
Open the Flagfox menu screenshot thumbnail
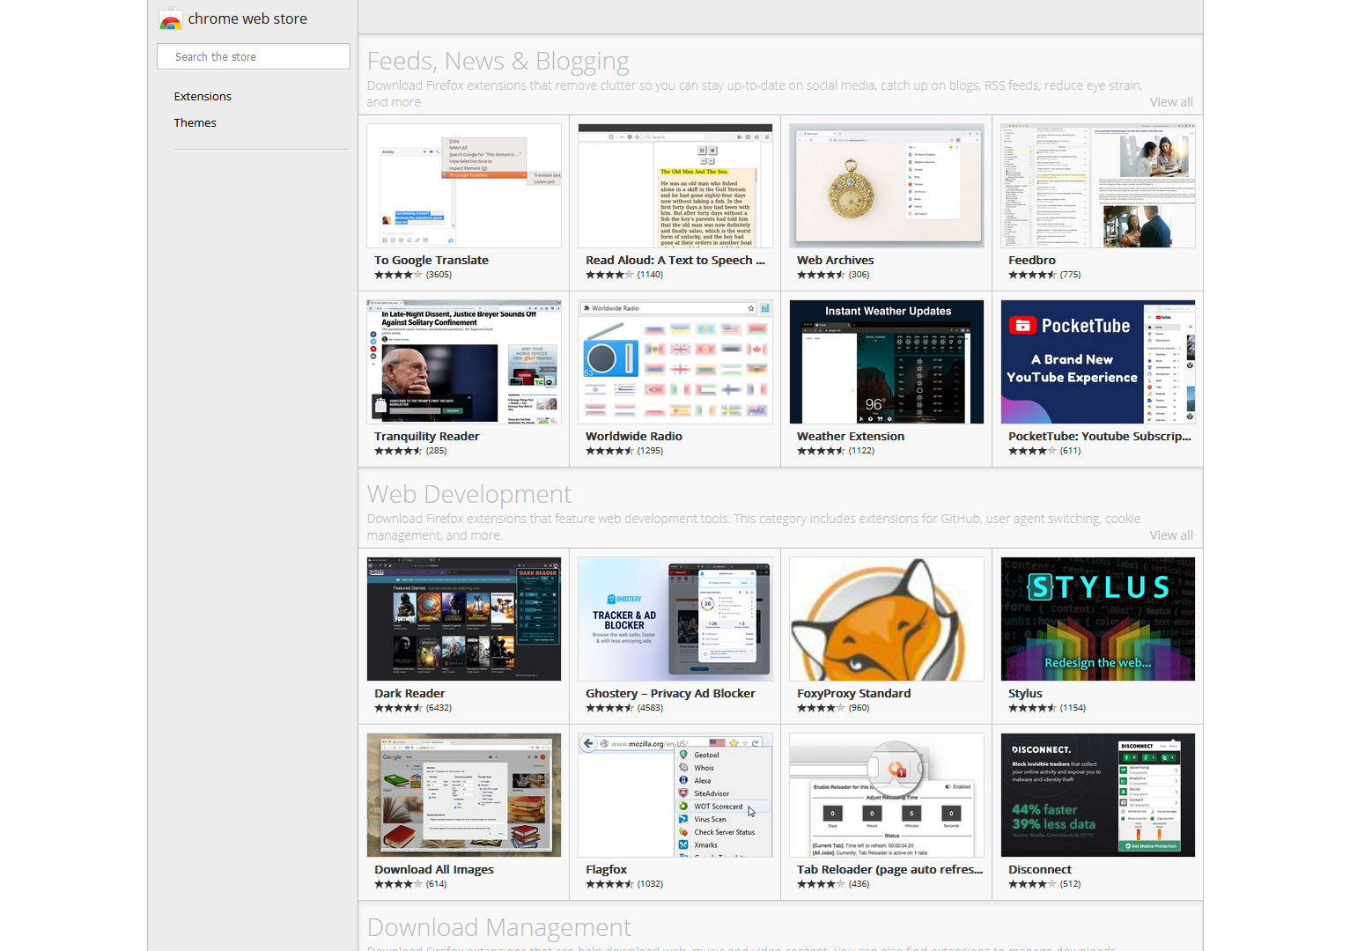[675, 795]
